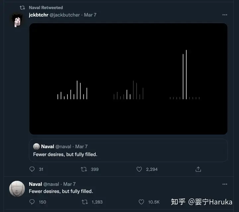The height and width of the screenshot is (212, 239).
Task: Open Naval's round avatar in lower tweet
Action: tap(17, 189)
